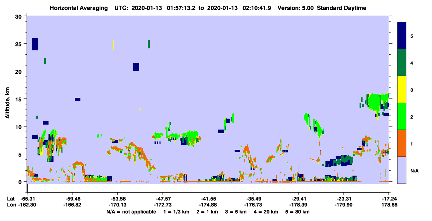Click the '2 = 1 km' legend entry
Viewport: 432px width, 221px height.
click(x=207, y=212)
